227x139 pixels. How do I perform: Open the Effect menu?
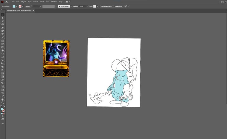(x=42, y=2)
